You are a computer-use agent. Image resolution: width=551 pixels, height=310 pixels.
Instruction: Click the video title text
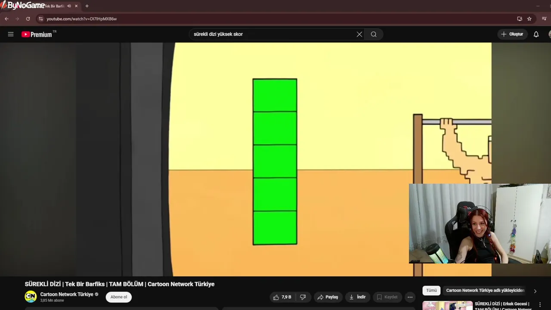[120, 284]
